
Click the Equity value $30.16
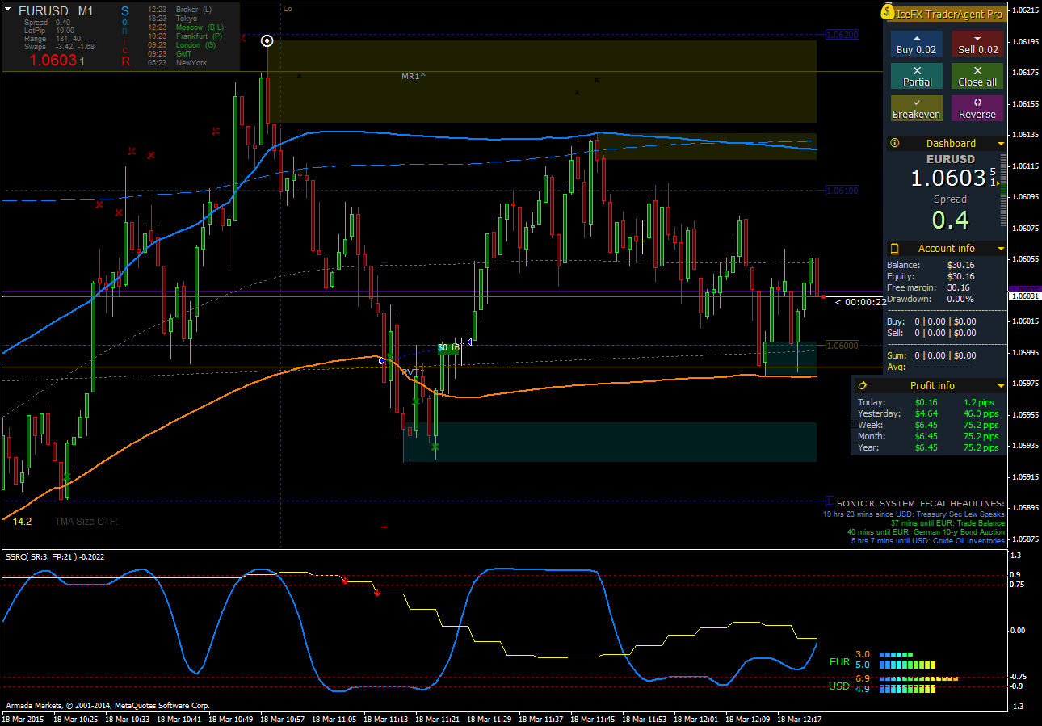pyautogui.click(x=960, y=276)
